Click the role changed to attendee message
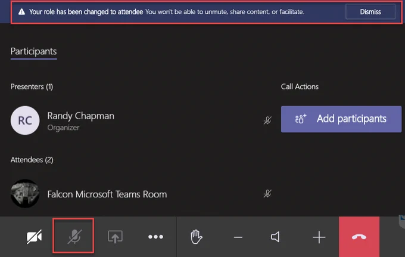The height and width of the screenshot is (257, 405). 167,12
